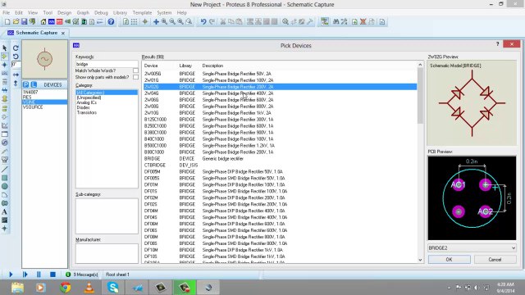Select (Unspecified) in Category list
This screenshot has height=295, width=525.
[x=89, y=98]
